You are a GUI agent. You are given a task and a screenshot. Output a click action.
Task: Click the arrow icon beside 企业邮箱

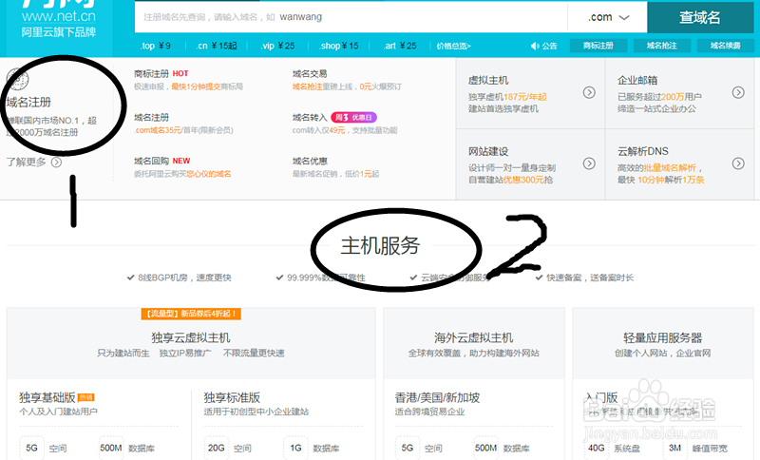tap(738, 92)
